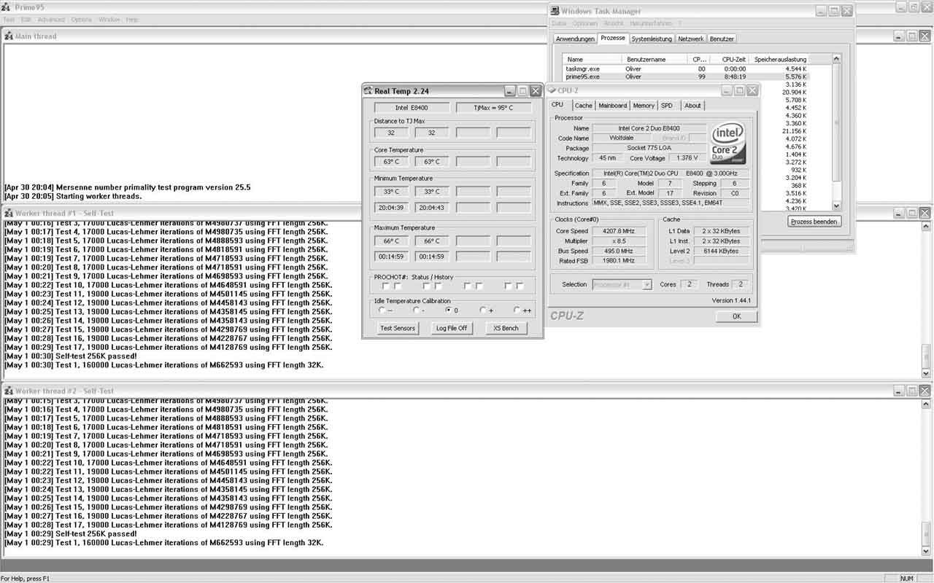Click the Windows Task Manager title icon

click(555, 11)
